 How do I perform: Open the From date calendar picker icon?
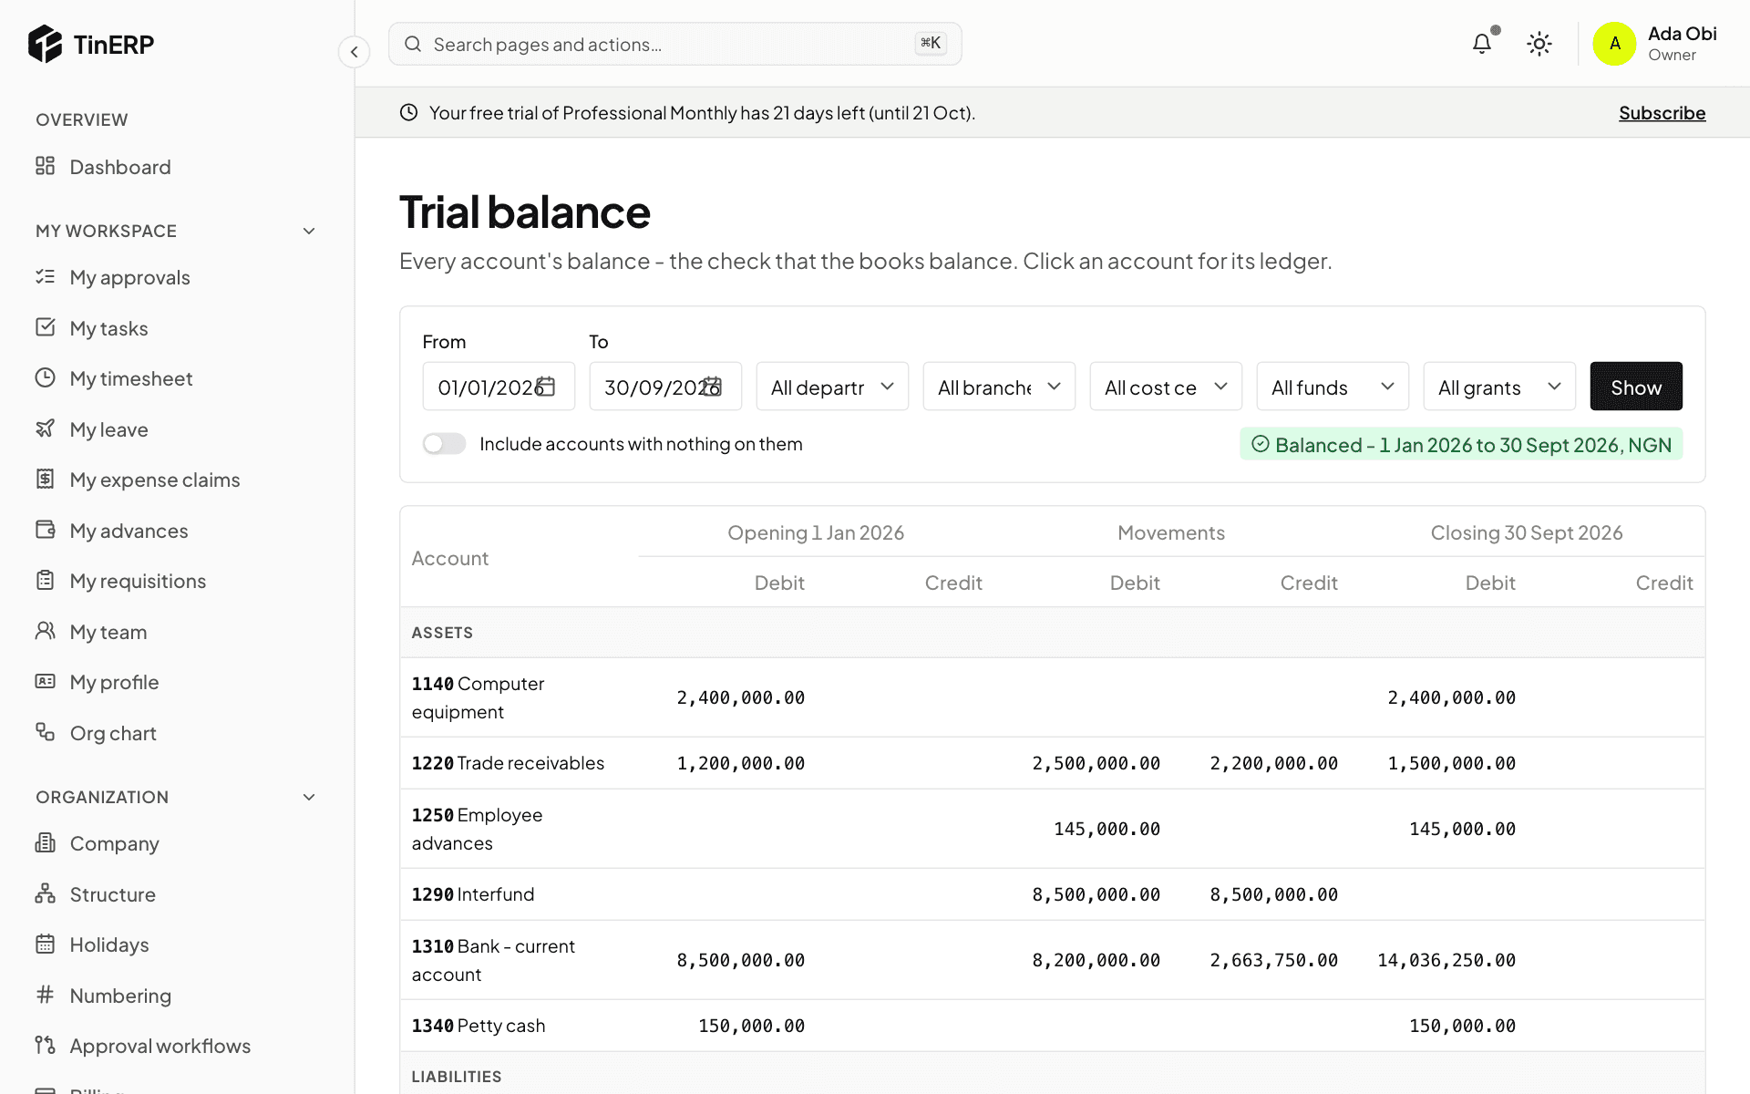(x=545, y=387)
